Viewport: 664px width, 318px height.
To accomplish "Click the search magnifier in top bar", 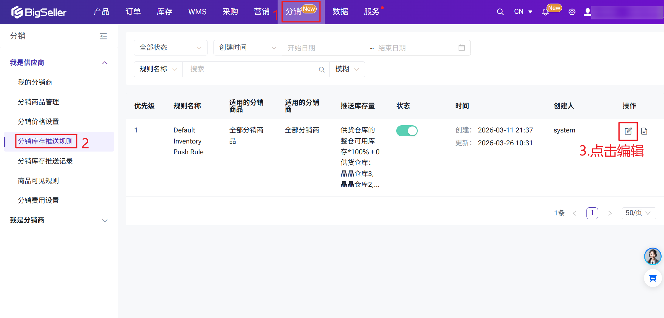I will click(500, 12).
